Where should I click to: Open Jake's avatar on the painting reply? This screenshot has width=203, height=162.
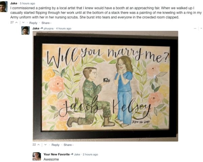pyautogui.click(x=25, y=31)
